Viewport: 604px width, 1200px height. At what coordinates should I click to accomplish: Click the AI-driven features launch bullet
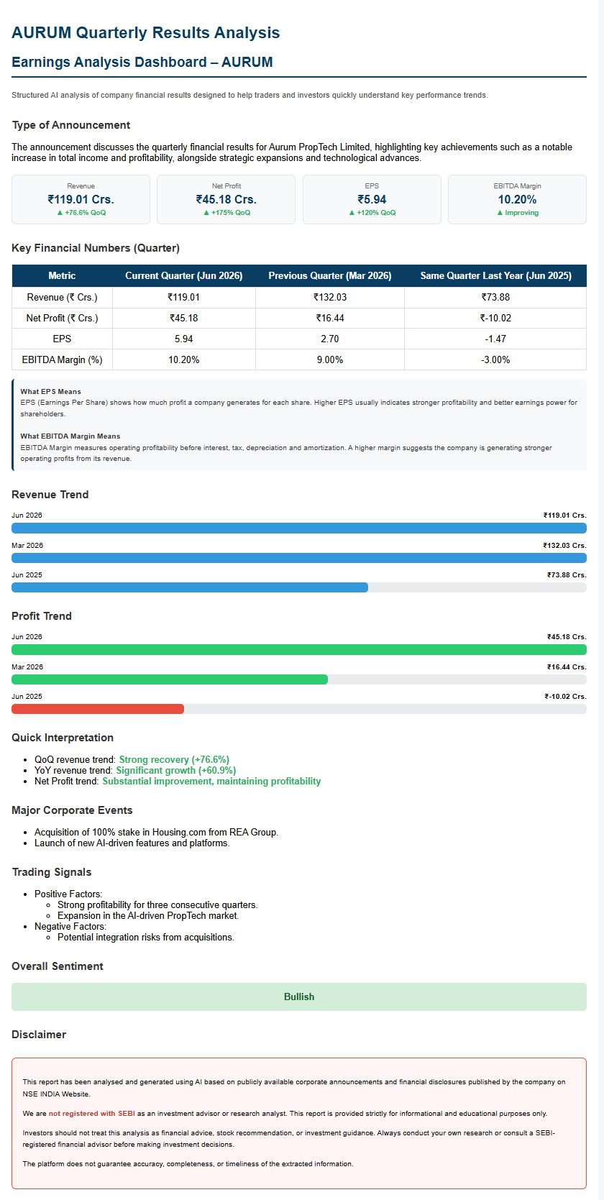pos(132,843)
